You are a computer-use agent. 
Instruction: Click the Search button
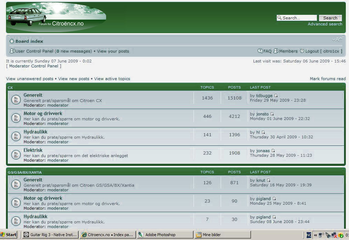pyautogui.click(x=330, y=18)
